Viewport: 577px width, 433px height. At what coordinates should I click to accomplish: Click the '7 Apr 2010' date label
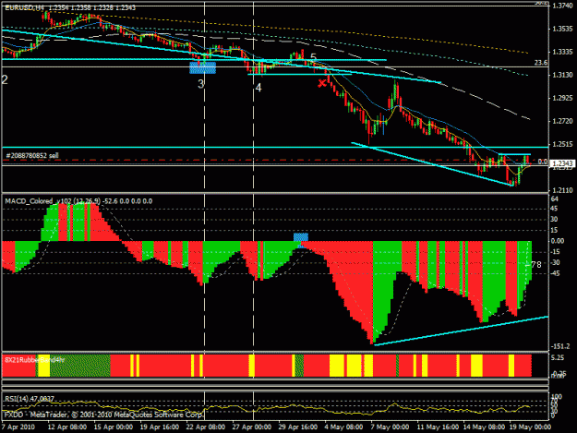[18, 427]
